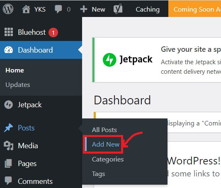Click the Comments bubble icon in sidebar

tap(8, 181)
